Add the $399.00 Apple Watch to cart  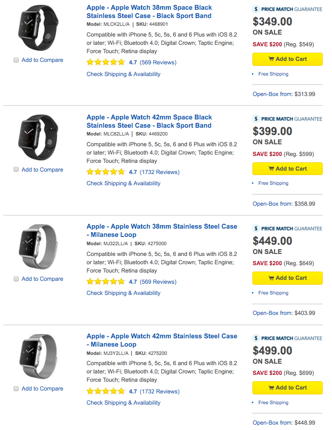pyautogui.click(x=288, y=169)
